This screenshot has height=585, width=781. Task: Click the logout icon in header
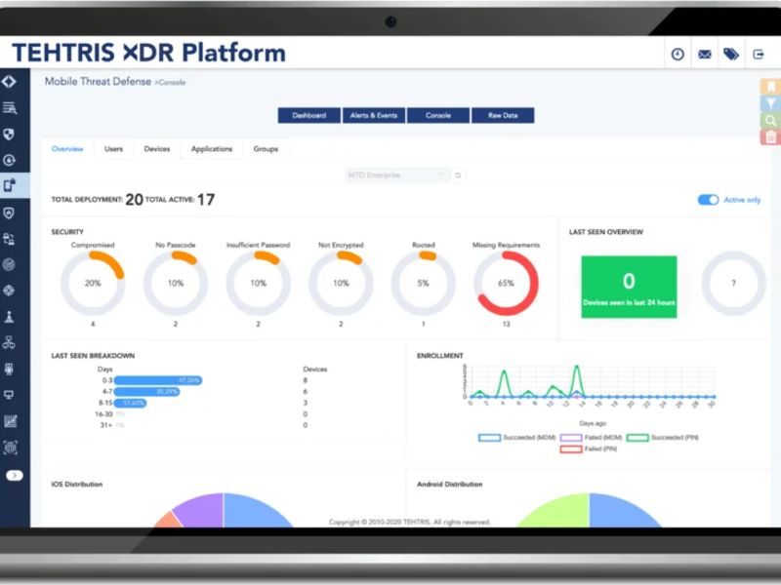pos(759,55)
